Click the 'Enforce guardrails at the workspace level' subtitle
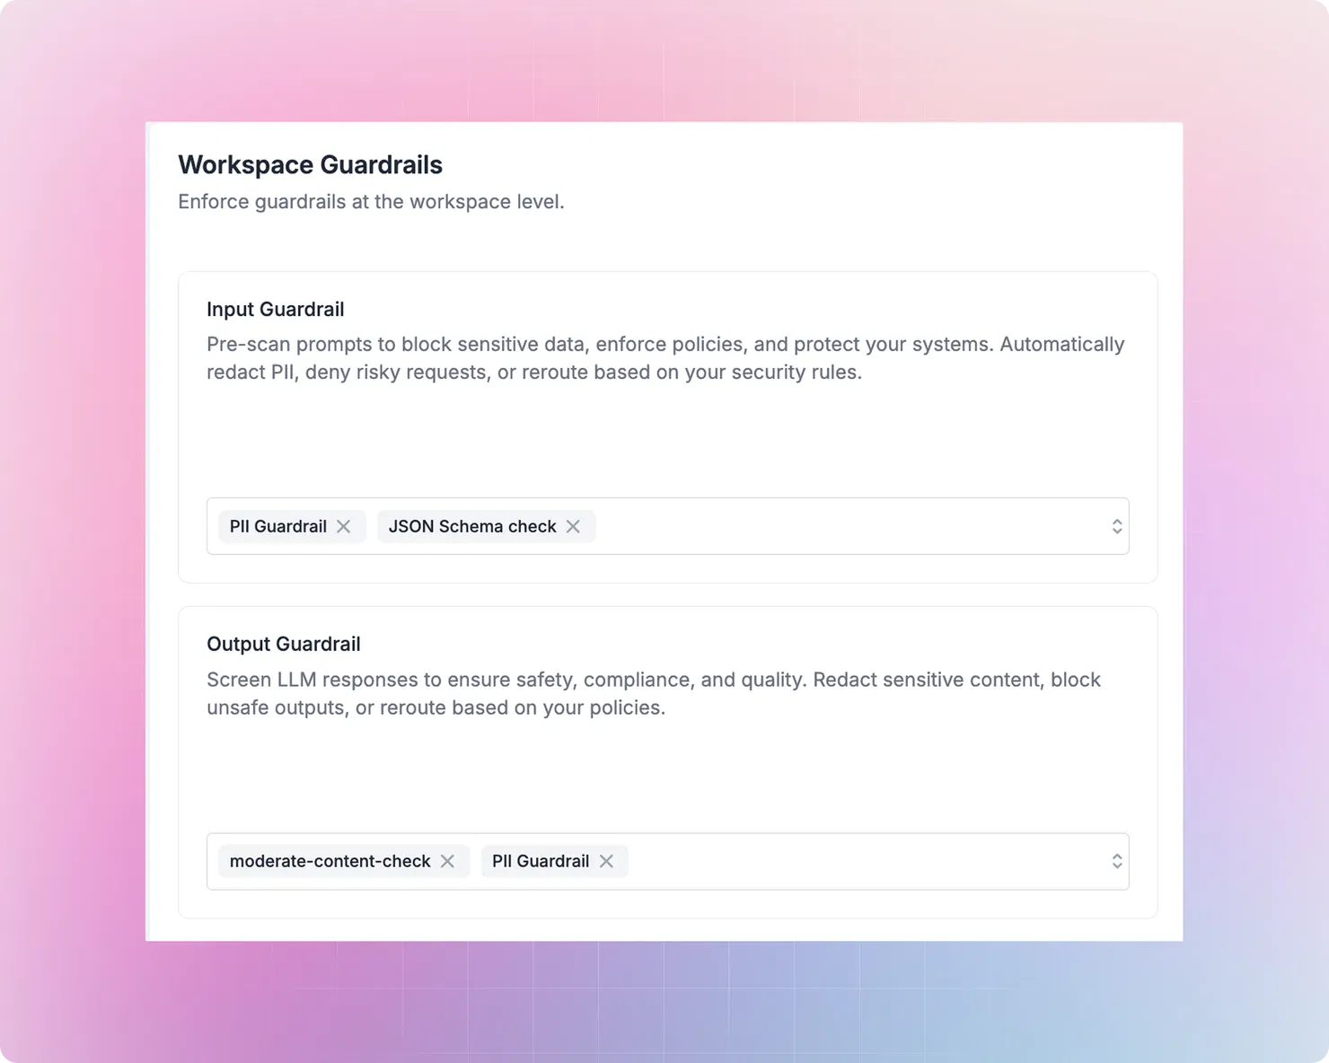Screen dimensions: 1329x1063 coord(371,202)
